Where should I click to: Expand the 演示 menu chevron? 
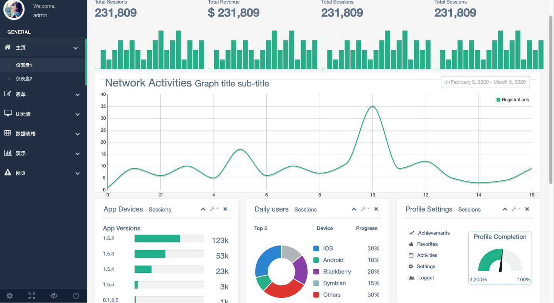pos(77,154)
